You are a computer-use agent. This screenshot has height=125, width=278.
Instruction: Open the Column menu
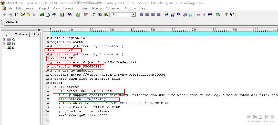point(83,8)
